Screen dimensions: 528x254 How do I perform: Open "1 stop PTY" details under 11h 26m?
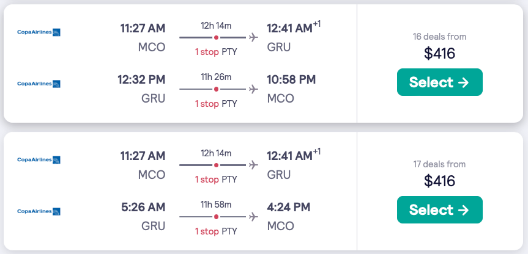pyautogui.click(x=216, y=104)
